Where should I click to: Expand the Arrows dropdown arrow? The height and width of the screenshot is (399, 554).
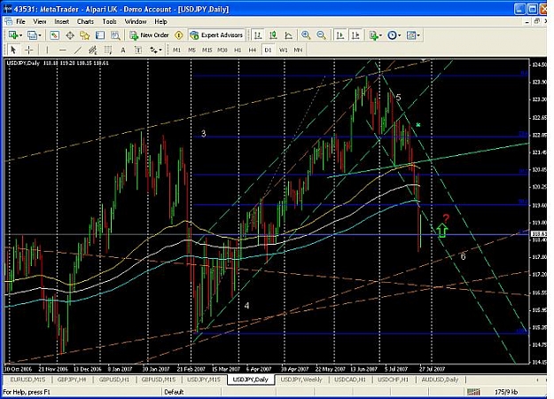tap(160, 50)
